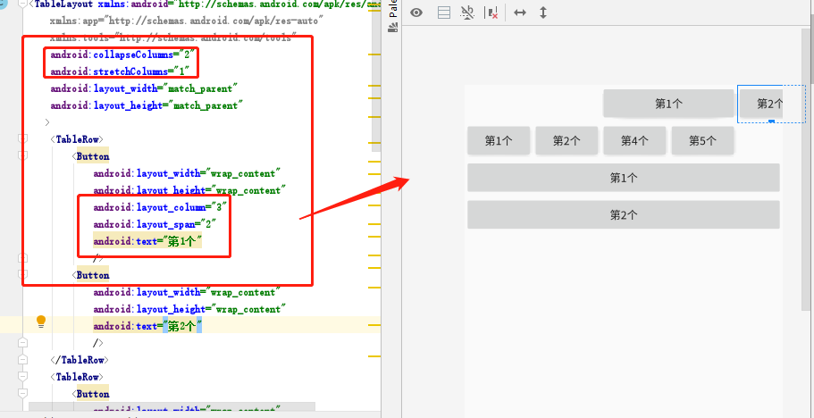
Task: Click the first <Button tag text in editor
Action: click(91, 156)
